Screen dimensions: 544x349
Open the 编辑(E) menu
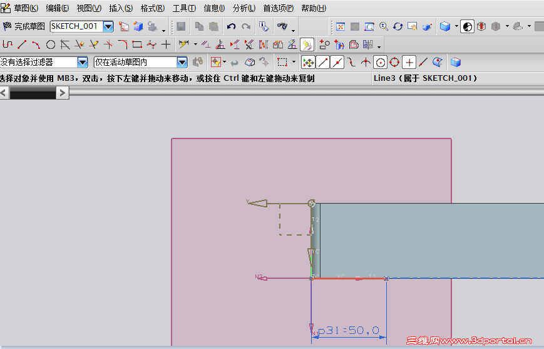(57, 8)
